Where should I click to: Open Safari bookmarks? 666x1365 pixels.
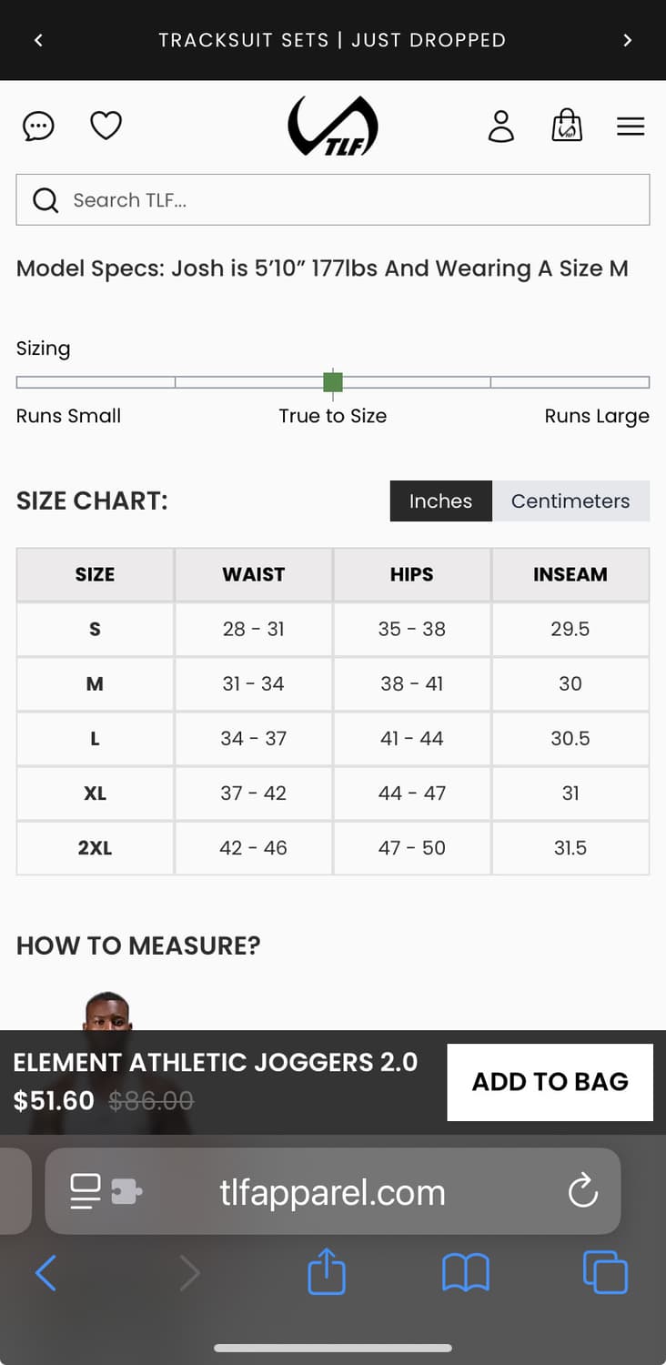(466, 1272)
